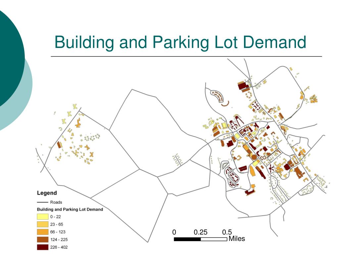Click the '0.5' scale bar label

coord(227,232)
